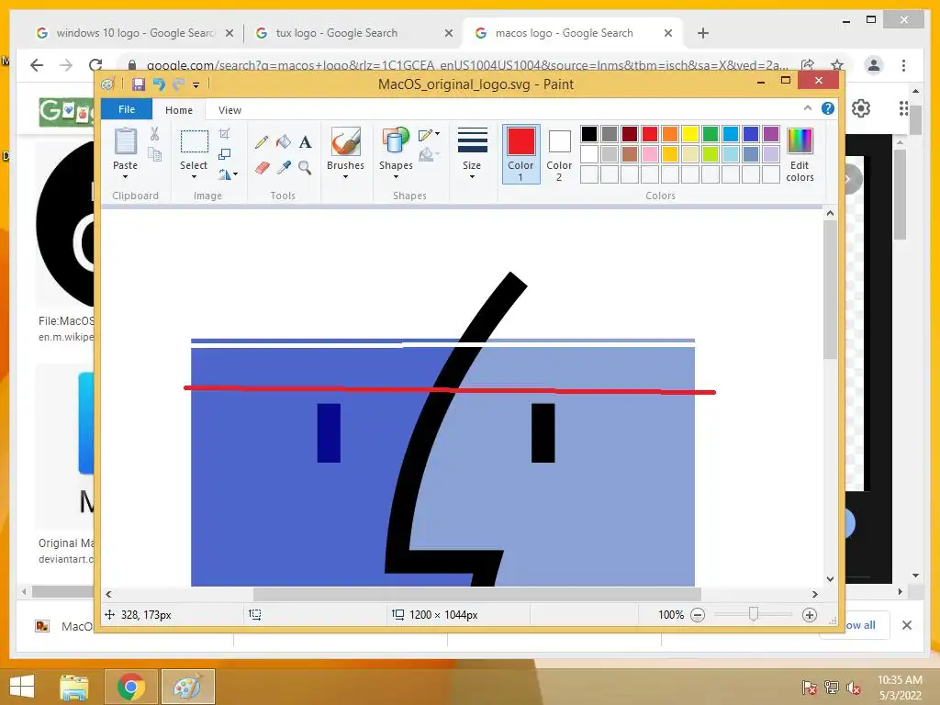Click Paint vertical scrollbar down arrow
This screenshot has width=940, height=705.
coord(830,579)
